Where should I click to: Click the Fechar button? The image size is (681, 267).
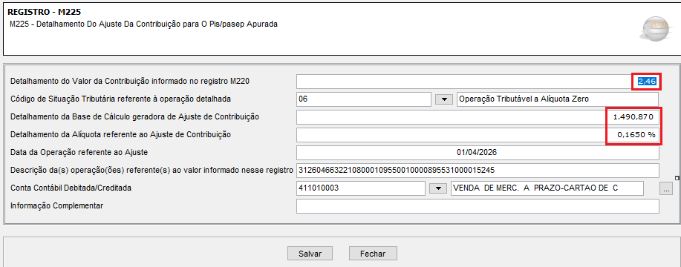pos(373,253)
